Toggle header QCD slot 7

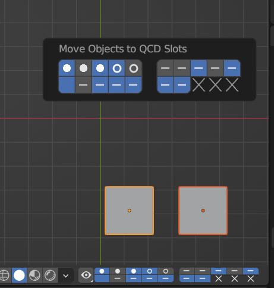(x=203, y=271)
